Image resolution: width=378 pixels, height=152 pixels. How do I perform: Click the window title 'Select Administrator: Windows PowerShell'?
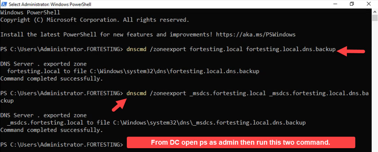pos(50,4)
